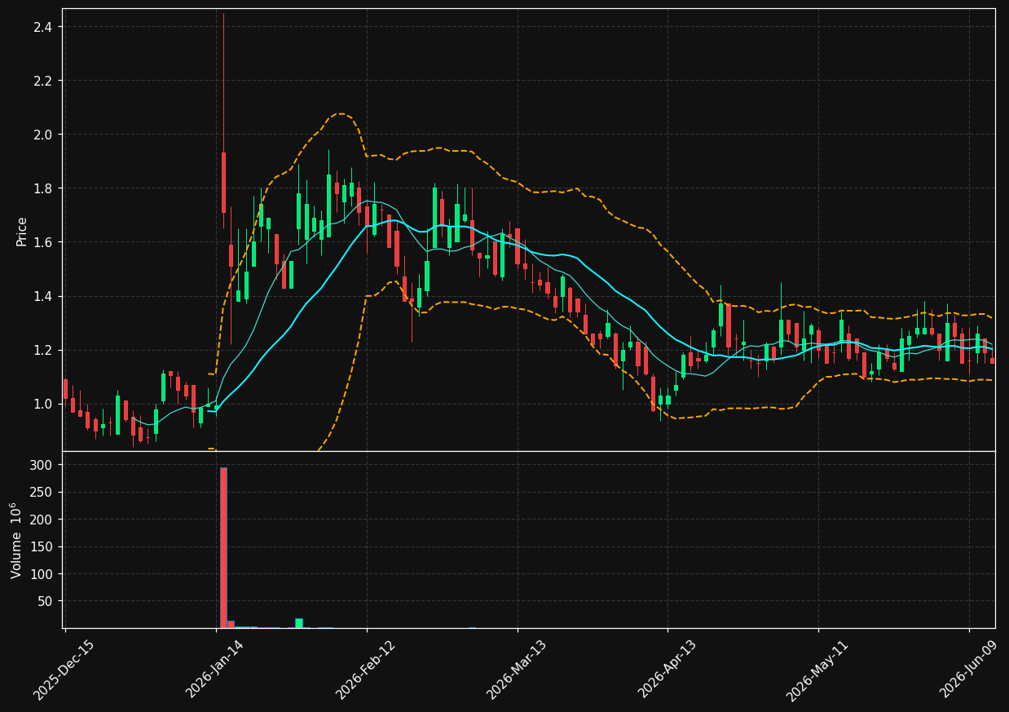Click the 1.4 price axis tick

[42, 296]
